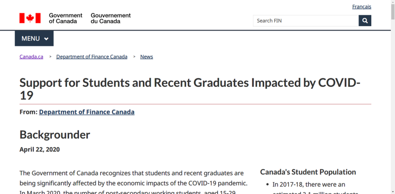Click the Backgrounder heading

54,135
